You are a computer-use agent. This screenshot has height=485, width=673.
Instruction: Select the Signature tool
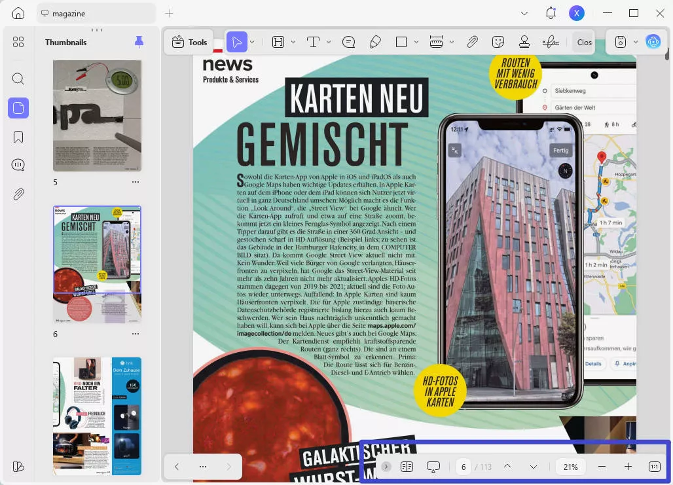tap(550, 41)
